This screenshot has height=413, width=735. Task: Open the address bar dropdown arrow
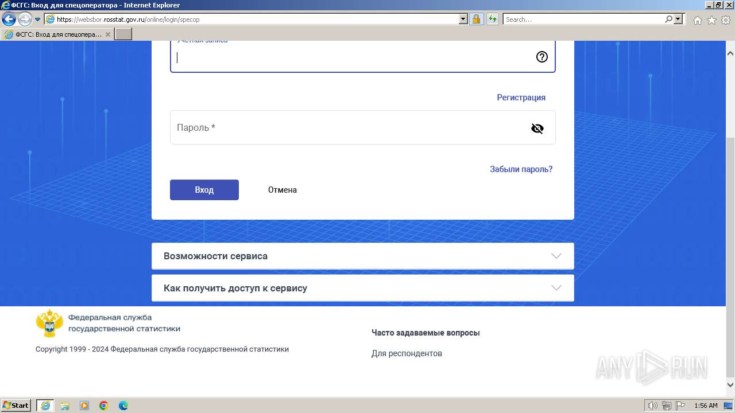463,19
